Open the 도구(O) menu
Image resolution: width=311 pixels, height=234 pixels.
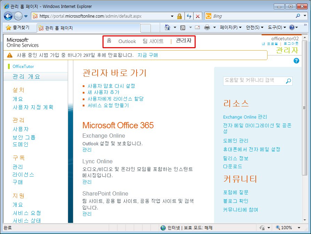click(x=277, y=27)
